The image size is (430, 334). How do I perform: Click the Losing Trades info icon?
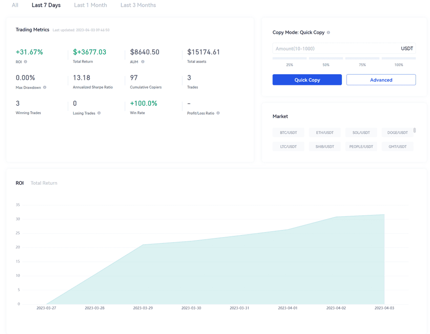click(99, 113)
